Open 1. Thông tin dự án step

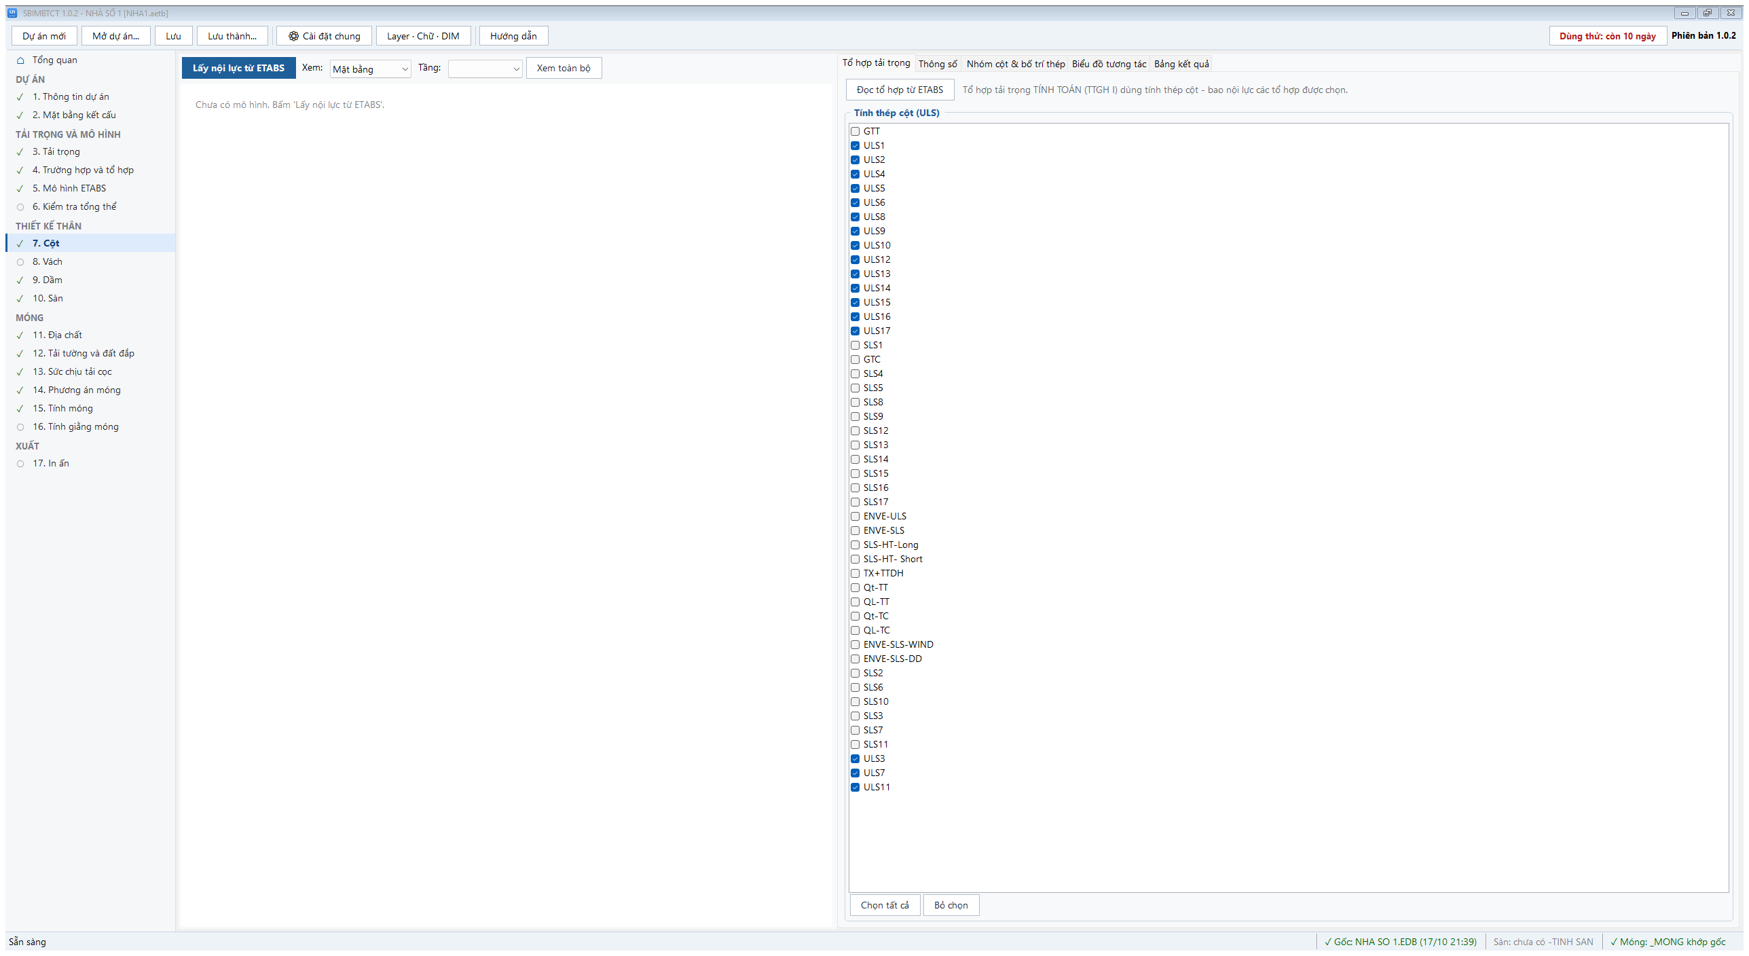pyautogui.click(x=90, y=97)
